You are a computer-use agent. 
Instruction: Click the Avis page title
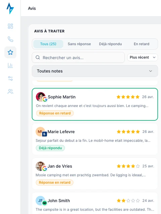(x=32, y=8)
